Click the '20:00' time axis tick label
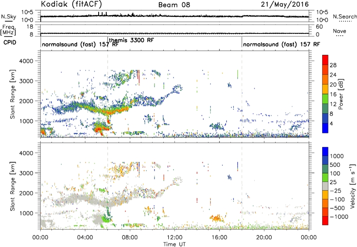The width and height of the screenshot is (357, 247). [264, 238]
